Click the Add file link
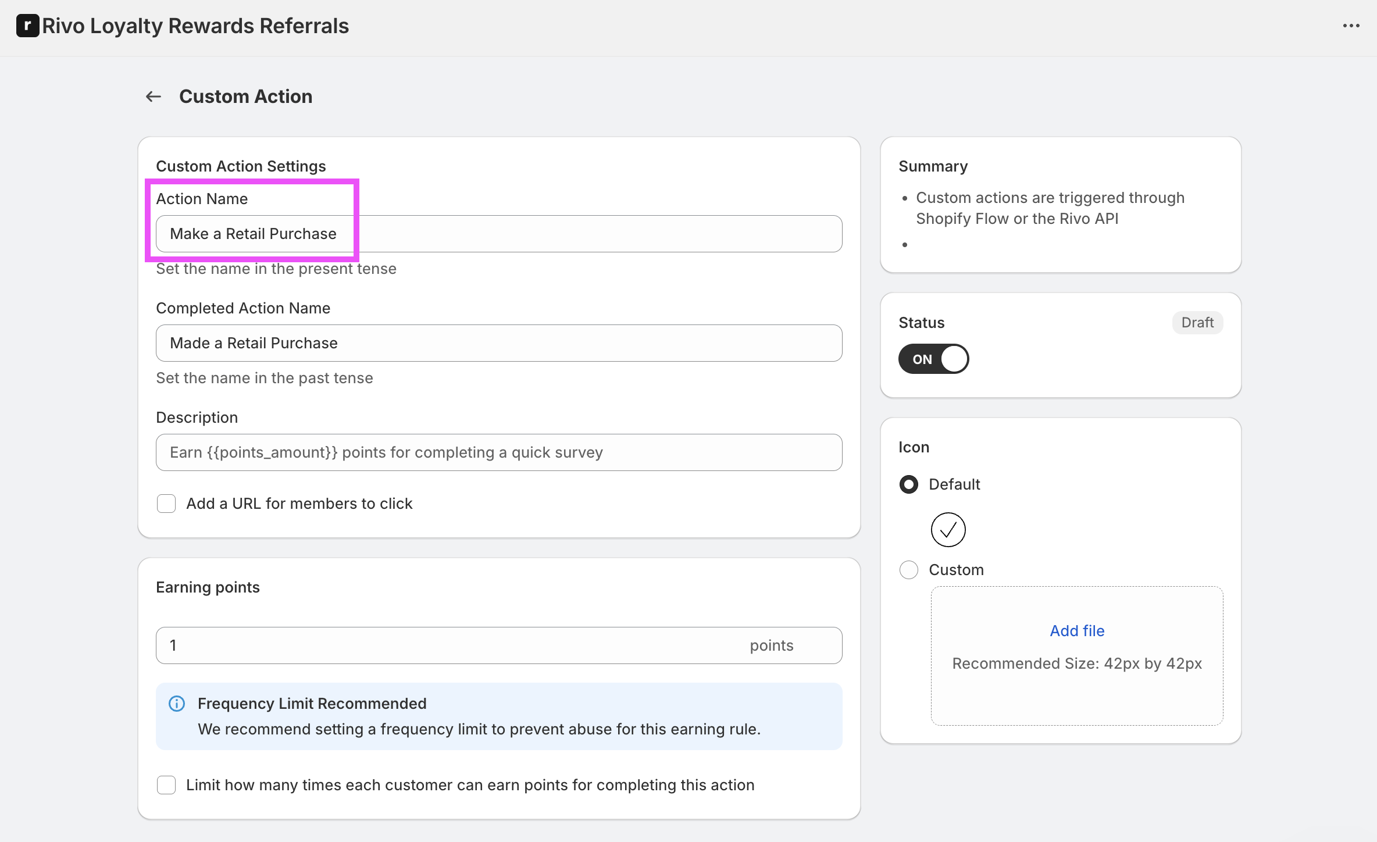The width and height of the screenshot is (1377, 842). pos(1077,631)
